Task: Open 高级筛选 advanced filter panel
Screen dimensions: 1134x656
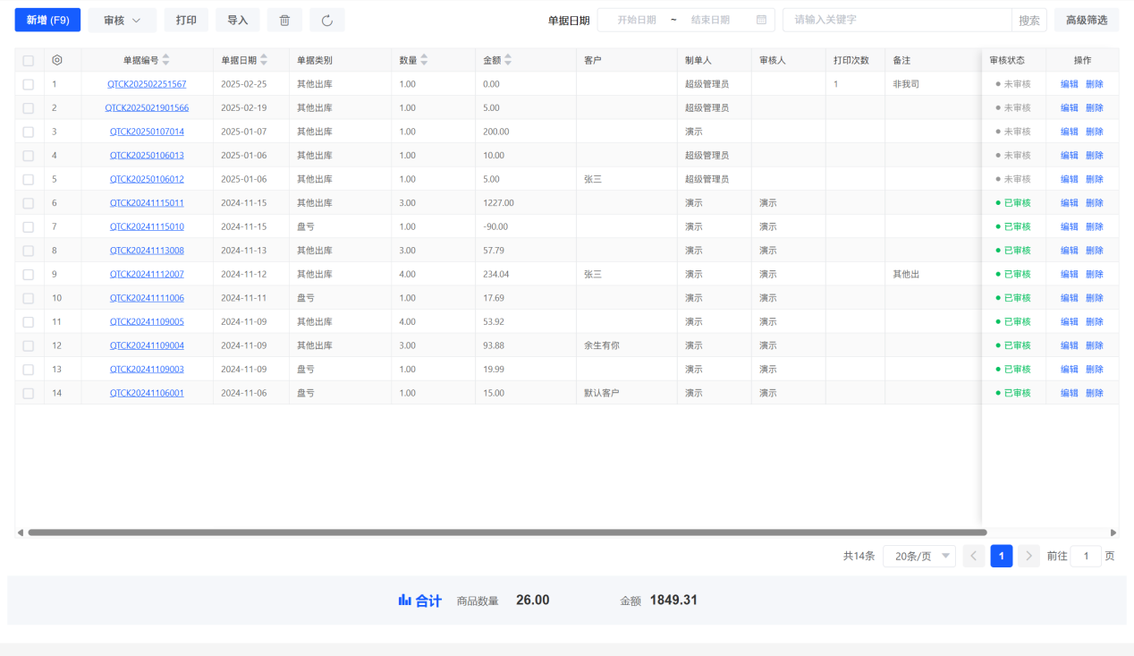Action: tap(1086, 21)
